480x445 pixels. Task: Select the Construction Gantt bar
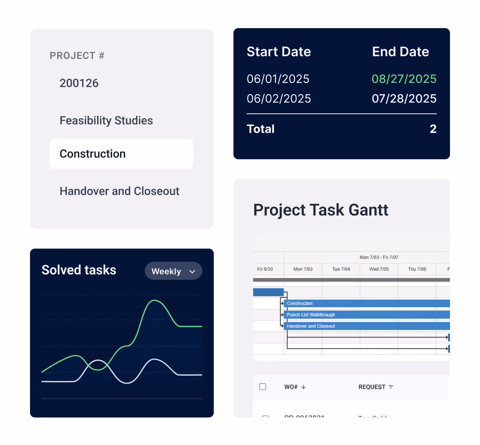tap(367, 304)
